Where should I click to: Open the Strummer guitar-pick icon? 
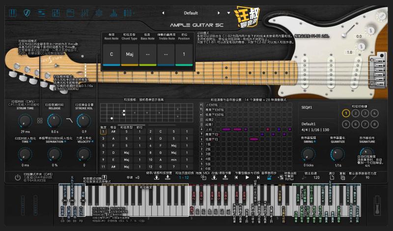[27, 13]
